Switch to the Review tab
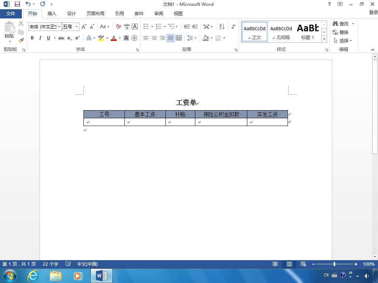The width and height of the screenshot is (378, 283). (x=159, y=14)
